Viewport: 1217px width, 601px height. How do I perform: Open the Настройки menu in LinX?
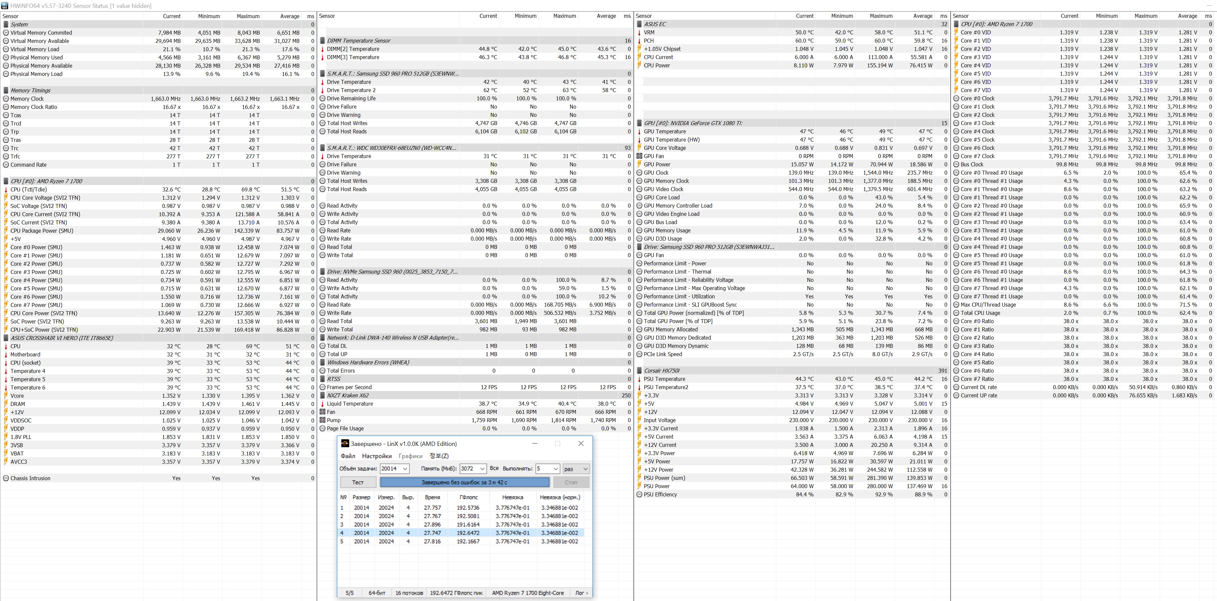[377, 456]
